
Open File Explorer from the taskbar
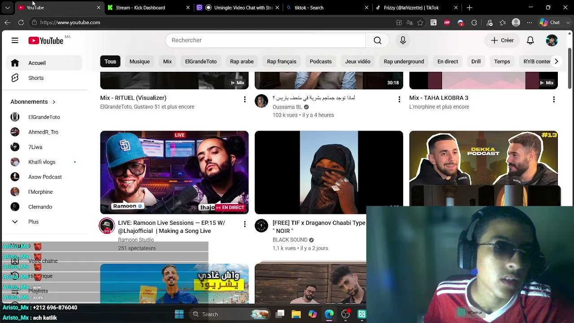[296, 314]
